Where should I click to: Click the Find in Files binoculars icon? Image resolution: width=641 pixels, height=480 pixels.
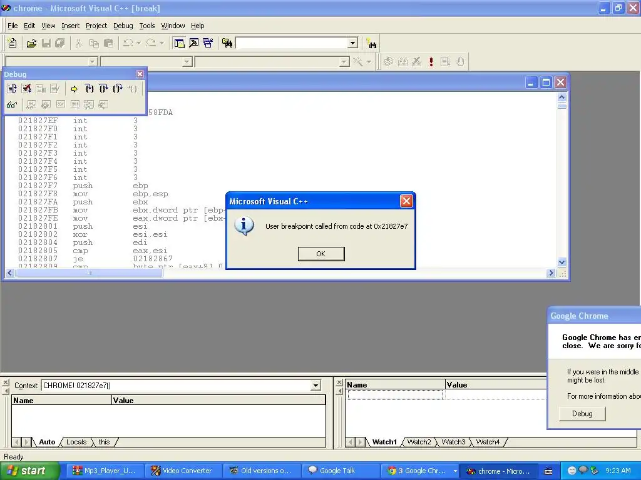pyautogui.click(x=227, y=43)
